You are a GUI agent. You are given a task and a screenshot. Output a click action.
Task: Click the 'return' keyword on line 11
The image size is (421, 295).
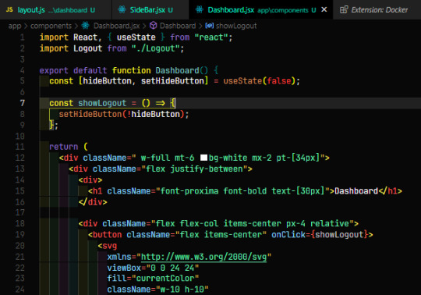64,147
